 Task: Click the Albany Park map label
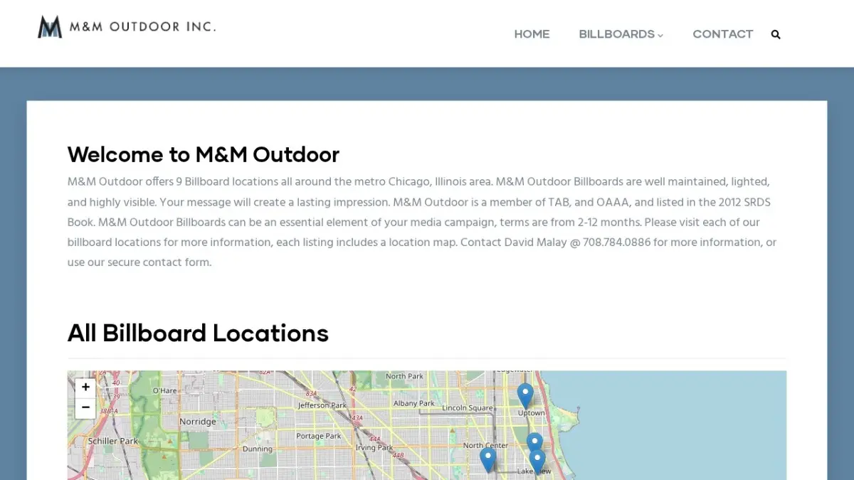(x=414, y=403)
